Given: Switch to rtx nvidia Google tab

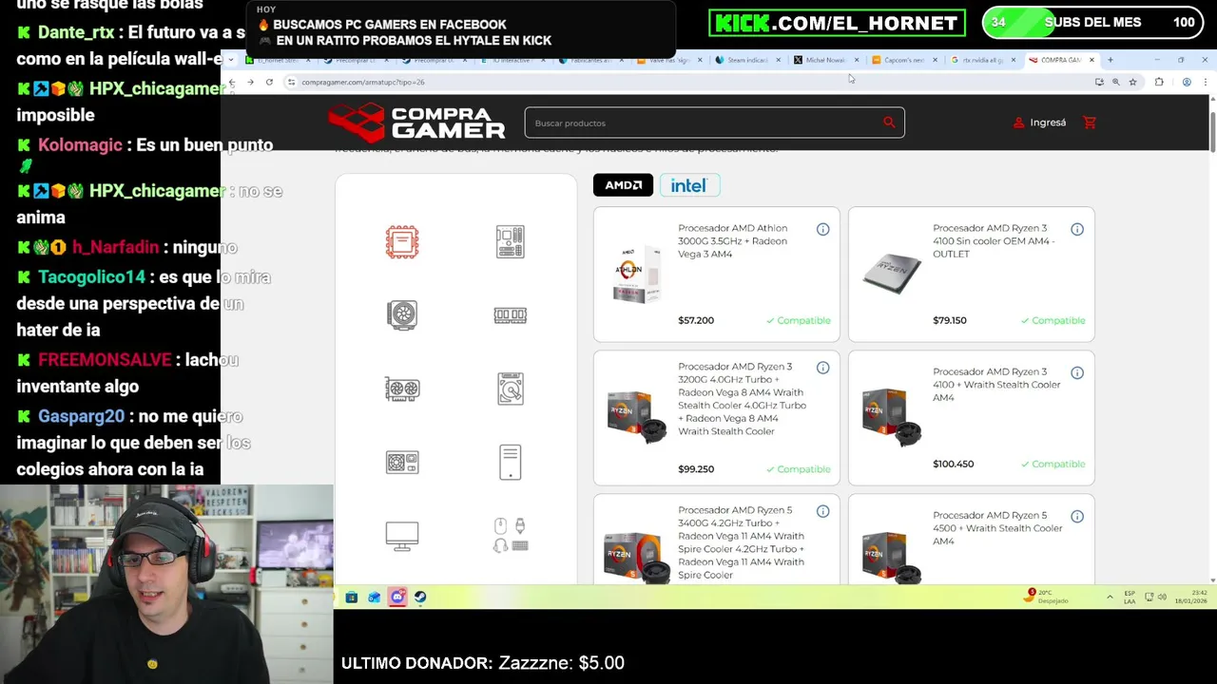Looking at the screenshot, I should [x=983, y=60].
